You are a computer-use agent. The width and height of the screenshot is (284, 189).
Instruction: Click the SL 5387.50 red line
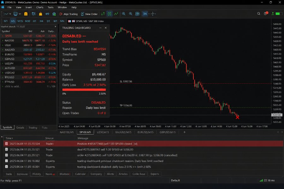(x=190, y=83)
